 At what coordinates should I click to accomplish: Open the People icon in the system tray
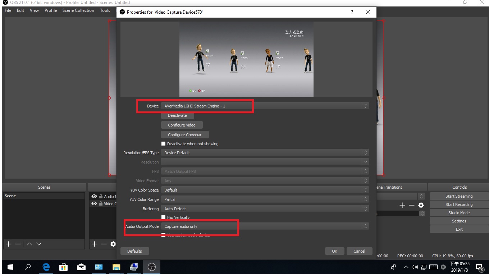[x=393, y=267]
